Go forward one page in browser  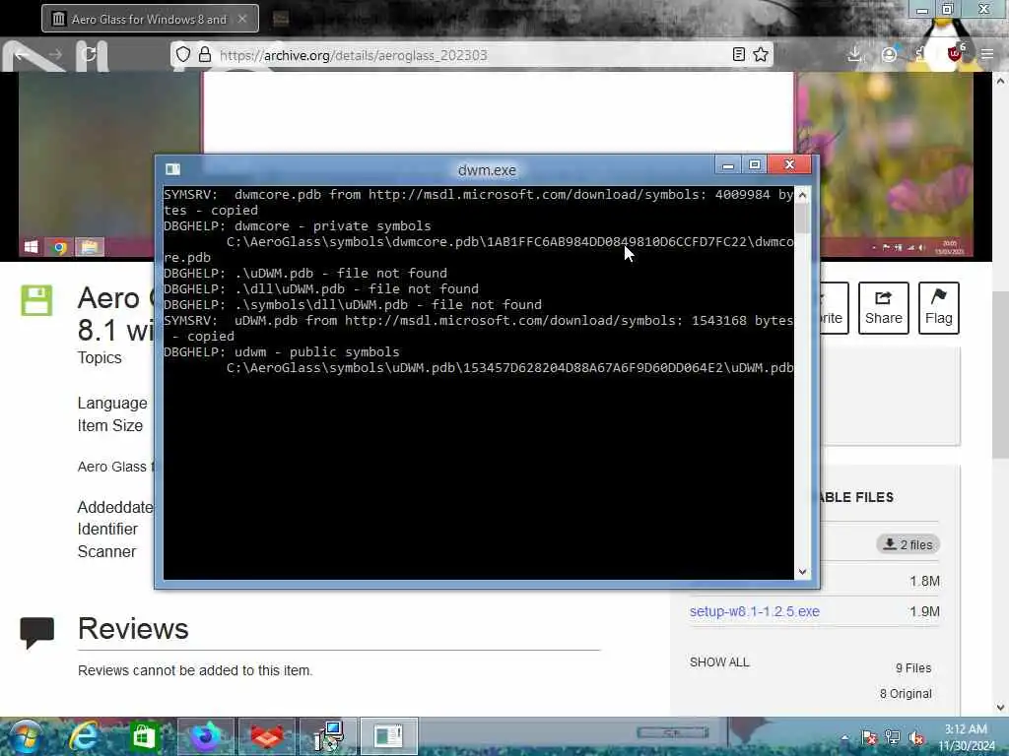click(56, 55)
